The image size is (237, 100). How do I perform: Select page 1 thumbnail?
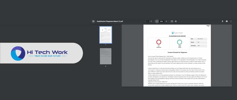(106, 35)
